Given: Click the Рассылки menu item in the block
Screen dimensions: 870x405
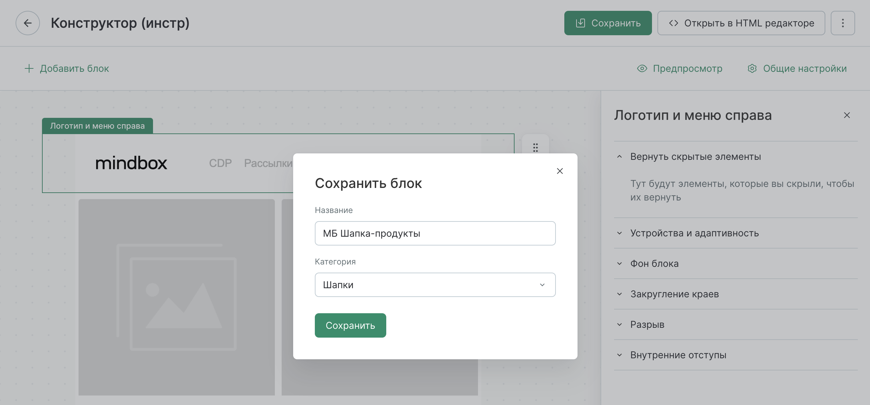Looking at the screenshot, I should point(268,163).
